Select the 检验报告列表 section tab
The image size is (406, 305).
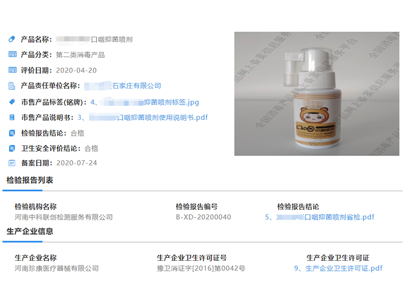30,180
